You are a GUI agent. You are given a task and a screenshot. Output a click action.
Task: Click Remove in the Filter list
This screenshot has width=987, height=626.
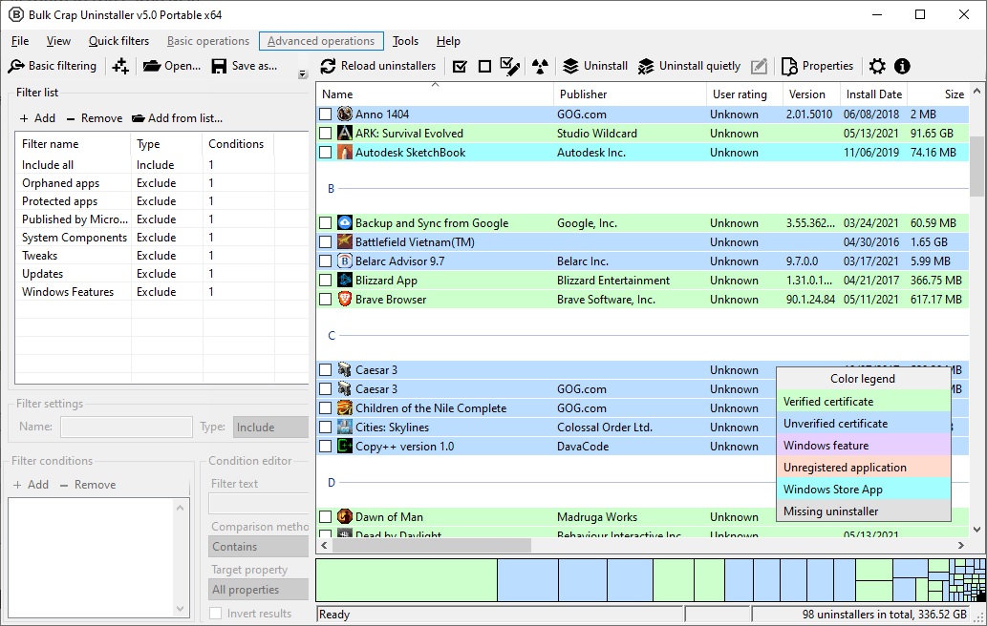point(95,118)
